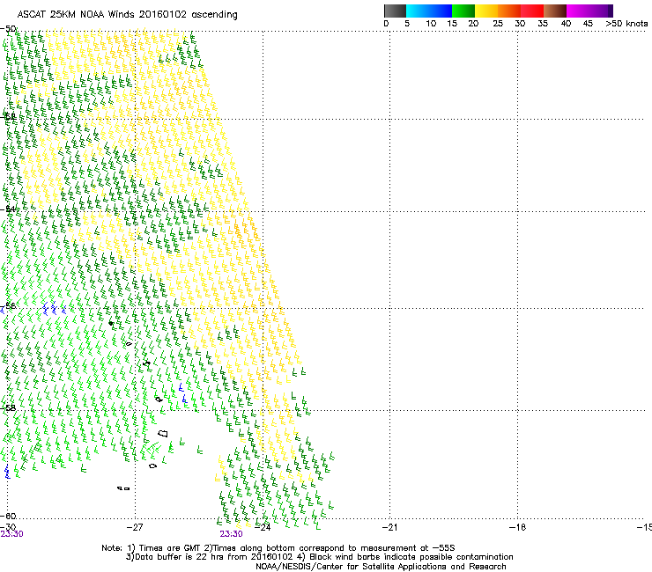Click the '-18' longitude axis label
This screenshot has width=652, height=572.
point(517,527)
